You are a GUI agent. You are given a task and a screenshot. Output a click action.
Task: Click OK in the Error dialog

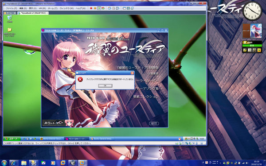(x=105, y=86)
